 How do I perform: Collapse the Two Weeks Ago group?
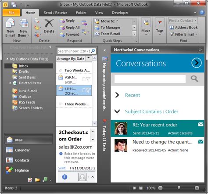[60, 70]
